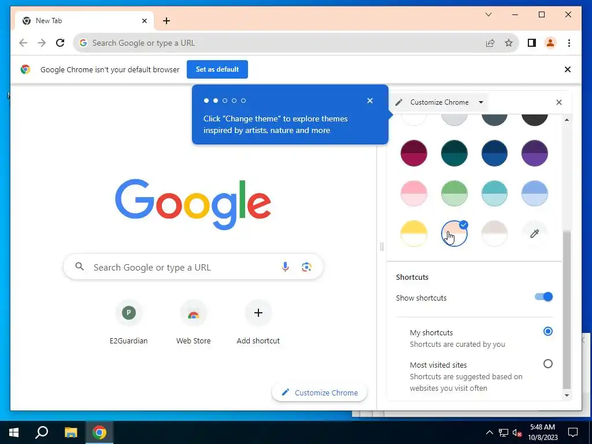Open network status tray icon
Screen dimensions: 592x444
pyautogui.click(x=504, y=432)
